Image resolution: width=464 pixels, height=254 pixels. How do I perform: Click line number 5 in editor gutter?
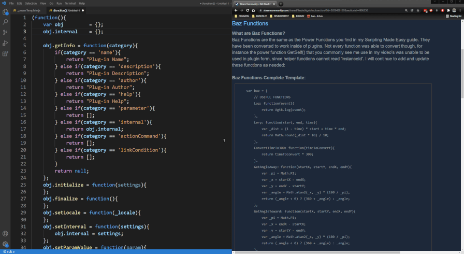24,45
